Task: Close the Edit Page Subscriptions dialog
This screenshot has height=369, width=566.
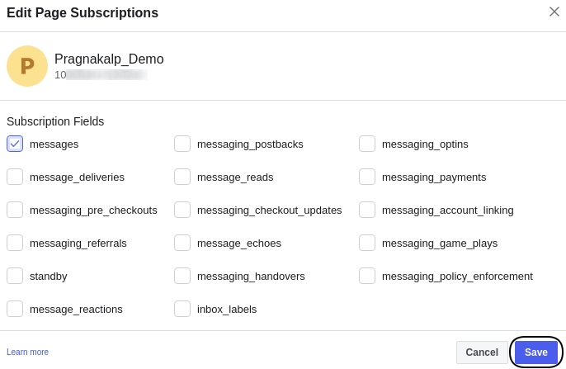Action: [554, 12]
